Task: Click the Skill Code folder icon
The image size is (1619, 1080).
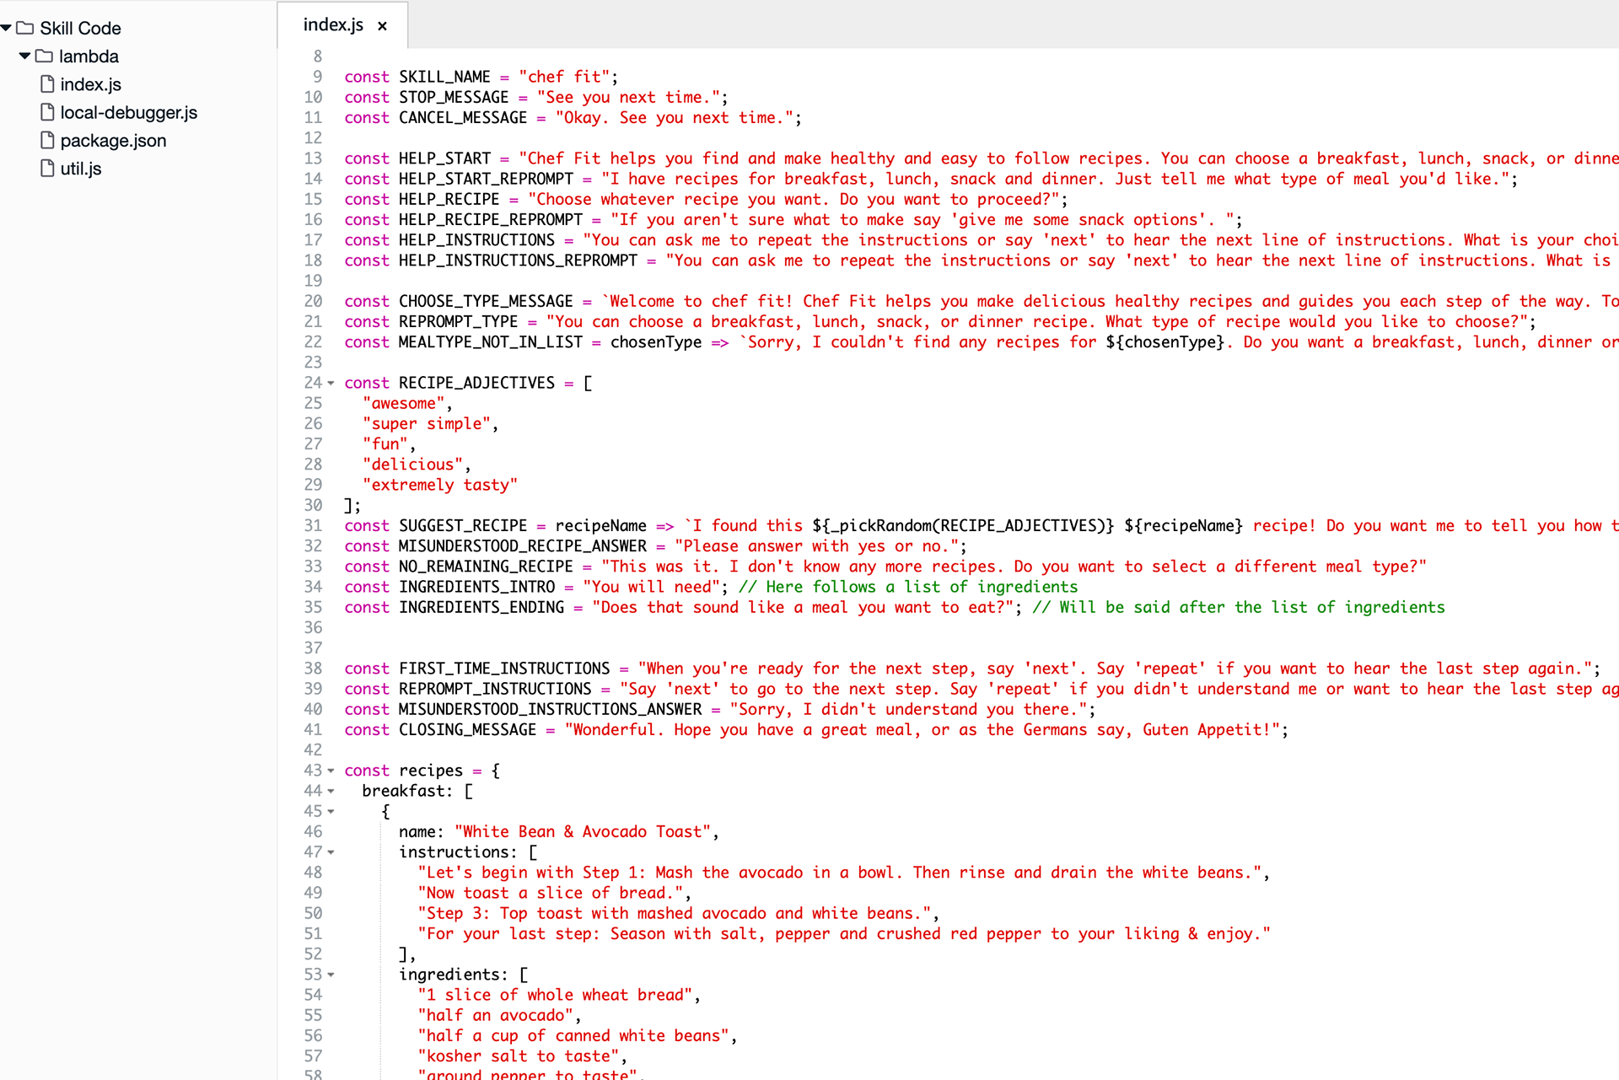Action: pyautogui.click(x=25, y=28)
